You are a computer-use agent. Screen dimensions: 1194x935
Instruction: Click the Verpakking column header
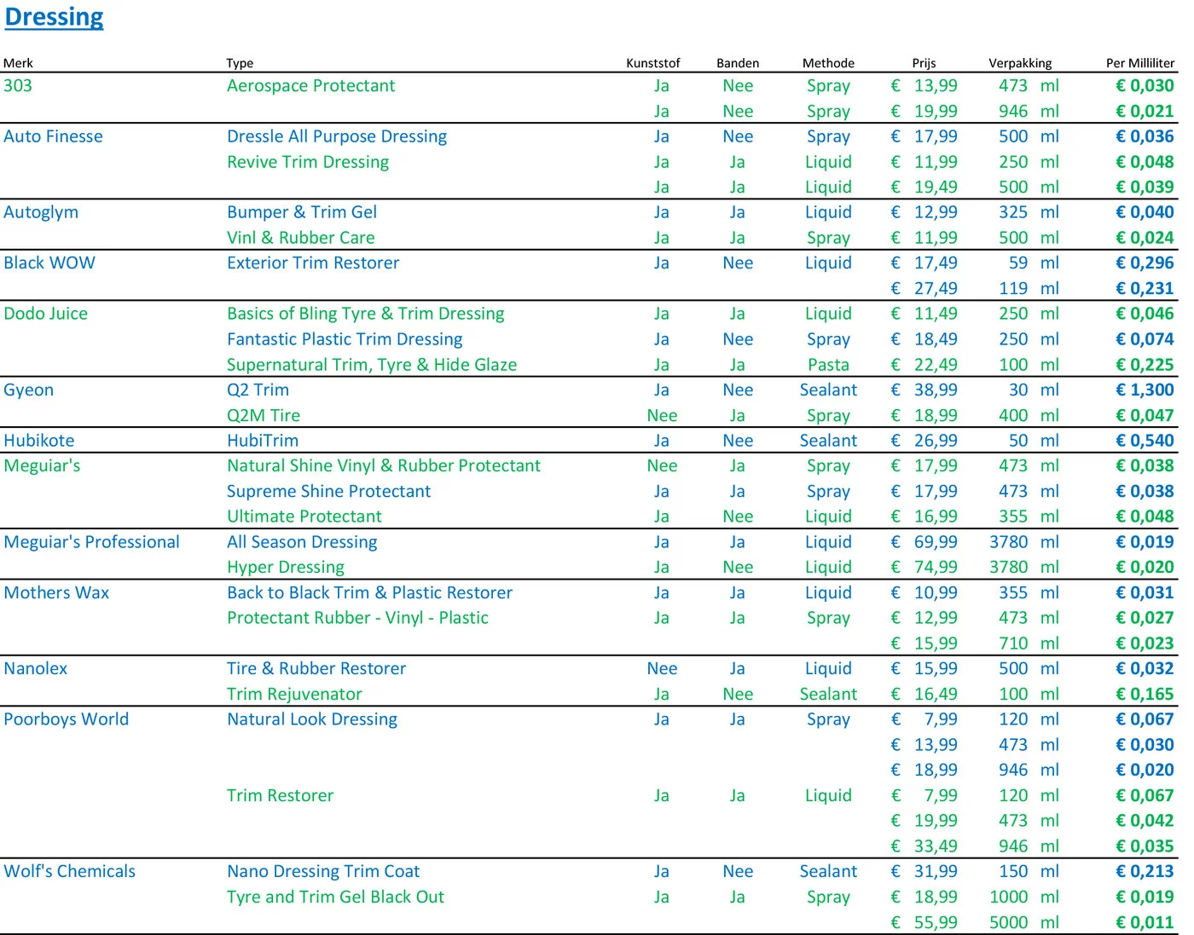point(1020,63)
